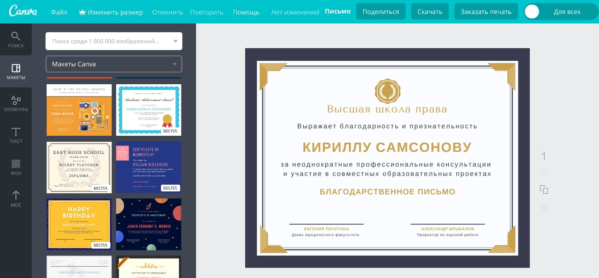The width and height of the screenshot is (599, 278).
Task: Select the Выражает благодарность text line
Action: pos(387,126)
